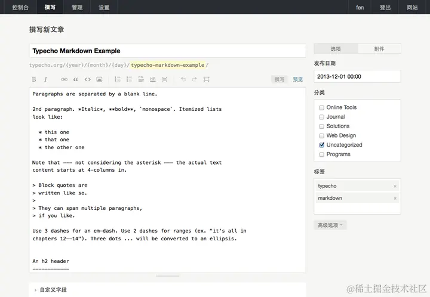Check the Web Design category
Image resolution: width=430 pixels, height=297 pixels.
pyautogui.click(x=322, y=136)
